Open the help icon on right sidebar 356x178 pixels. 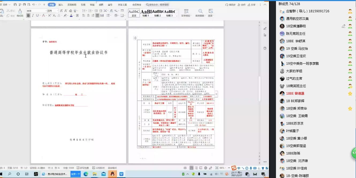click(x=265, y=48)
